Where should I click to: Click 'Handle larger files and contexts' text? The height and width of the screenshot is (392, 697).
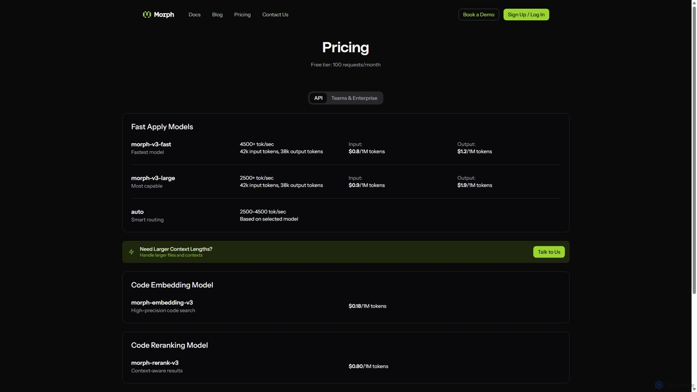pyautogui.click(x=171, y=255)
